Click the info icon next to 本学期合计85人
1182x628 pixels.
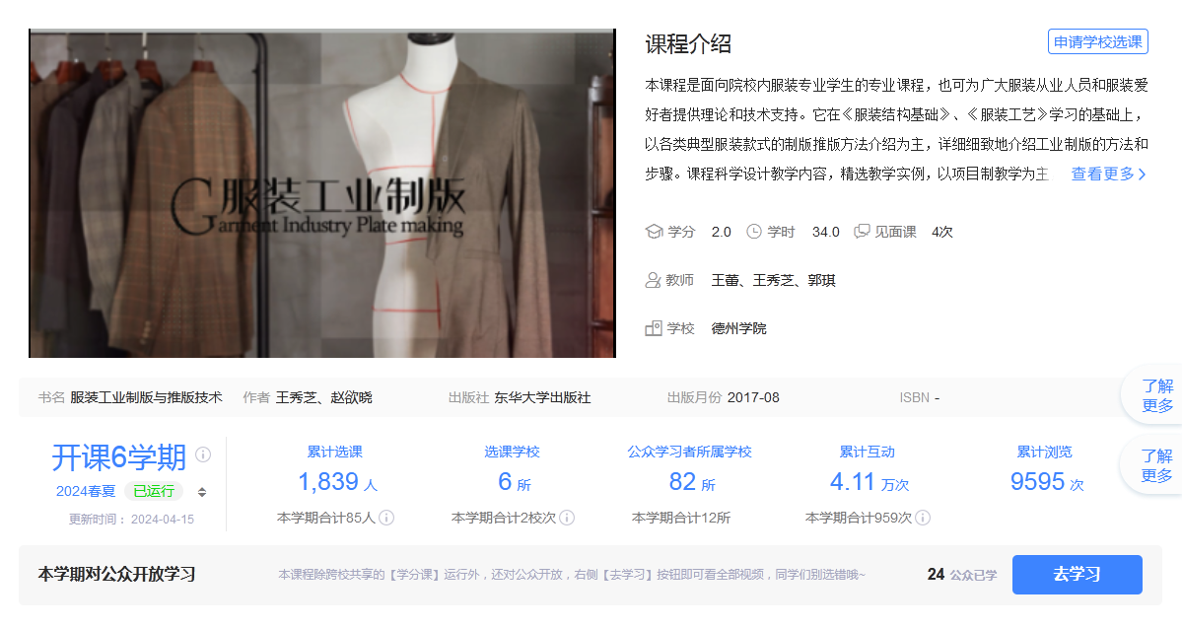(386, 518)
